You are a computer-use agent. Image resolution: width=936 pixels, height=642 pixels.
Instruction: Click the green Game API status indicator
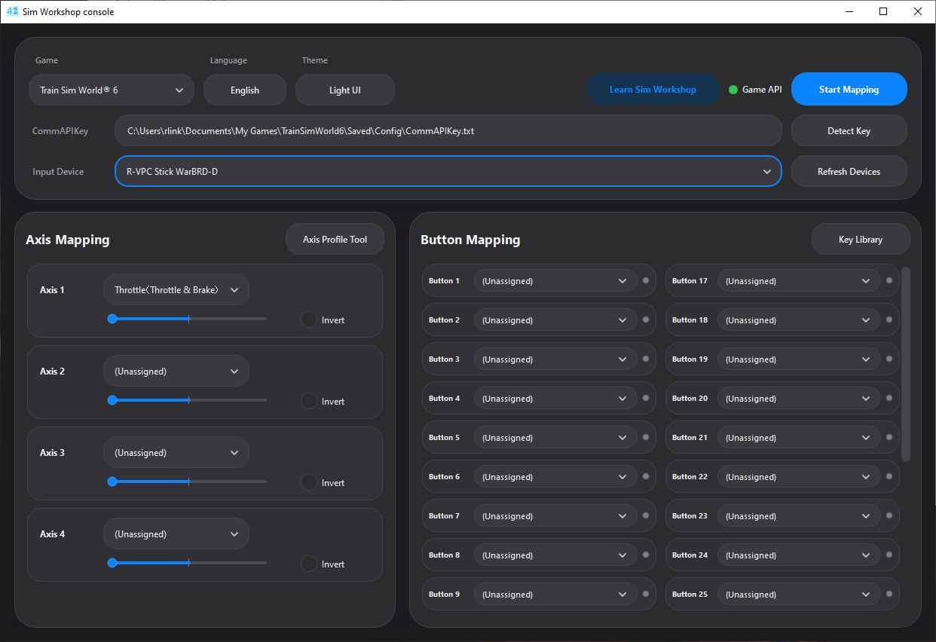[733, 90]
